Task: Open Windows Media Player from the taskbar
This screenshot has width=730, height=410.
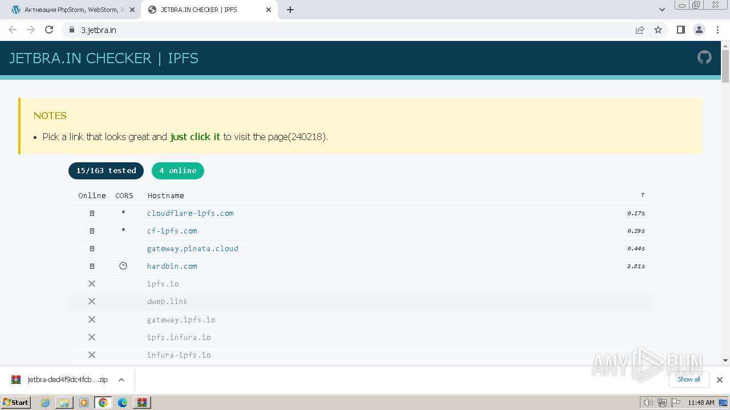Action: [84, 403]
